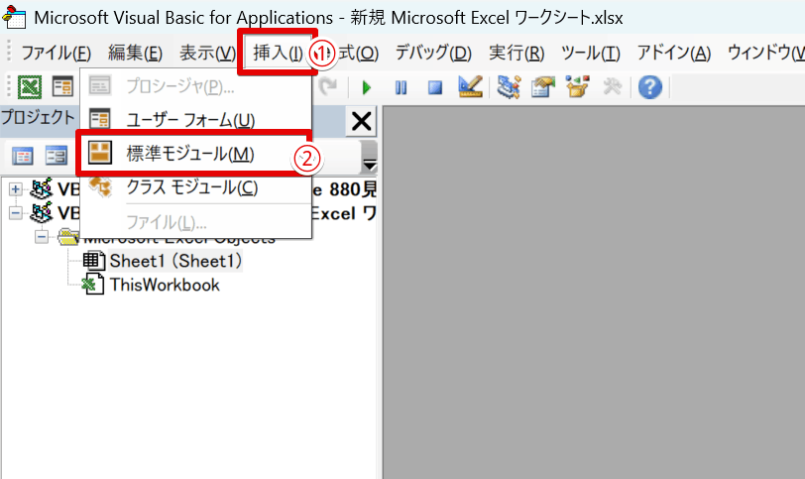Click the Reset stop icon
This screenshot has height=479, width=805.
(434, 88)
